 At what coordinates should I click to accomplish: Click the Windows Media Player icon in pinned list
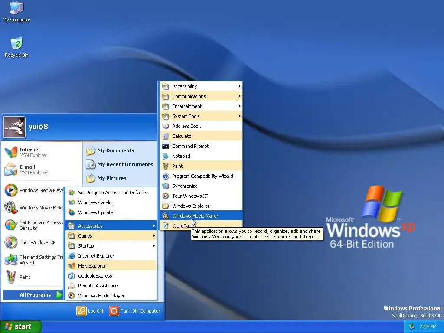[11, 190]
